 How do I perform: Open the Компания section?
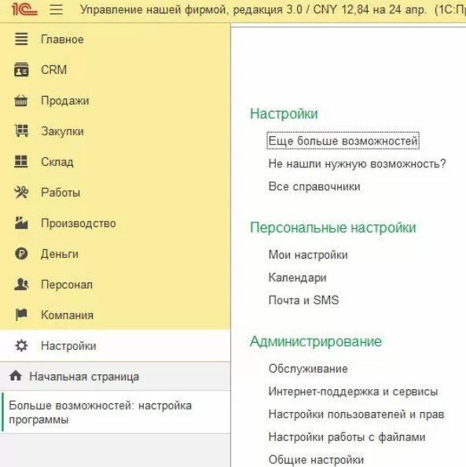click(x=67, y=315)
